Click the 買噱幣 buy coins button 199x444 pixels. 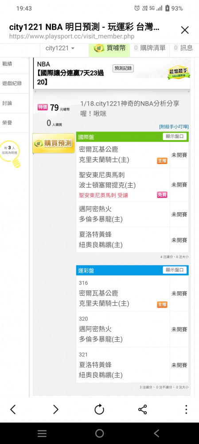(109, 48)
